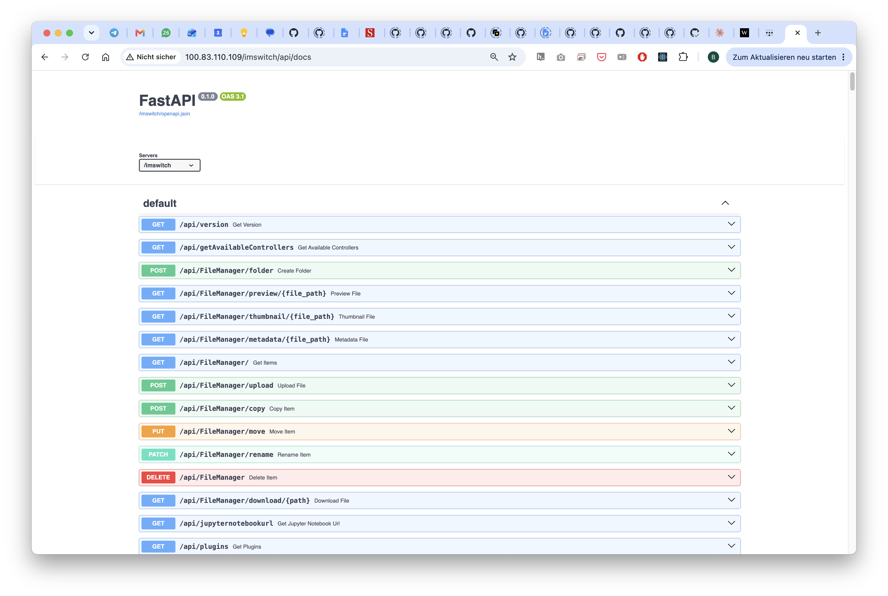The height and width of the screenshot is (596, 888).
Task: Click the OAS 3.1 badge
Action: [233, 97]
